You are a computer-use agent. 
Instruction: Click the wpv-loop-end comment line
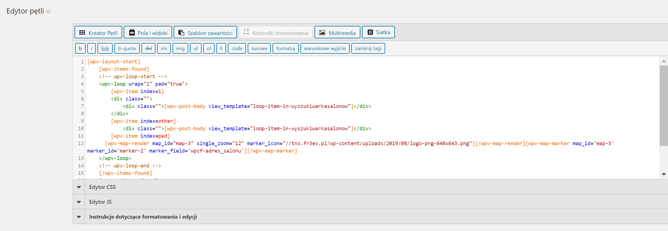[130, 166]
